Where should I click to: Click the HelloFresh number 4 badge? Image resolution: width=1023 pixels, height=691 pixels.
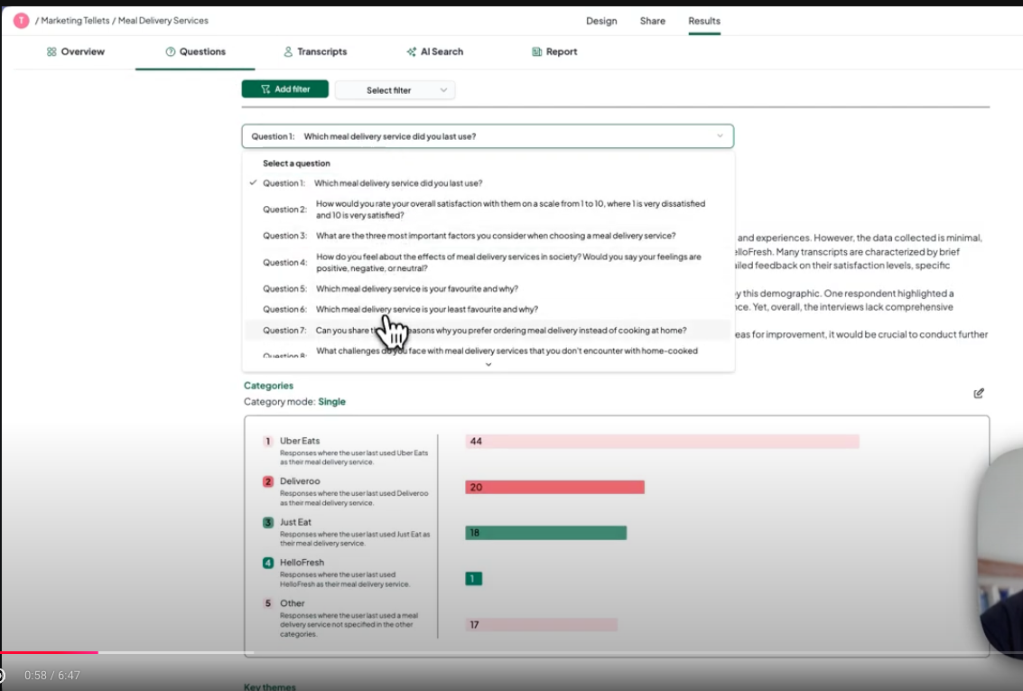pos(267,563)
